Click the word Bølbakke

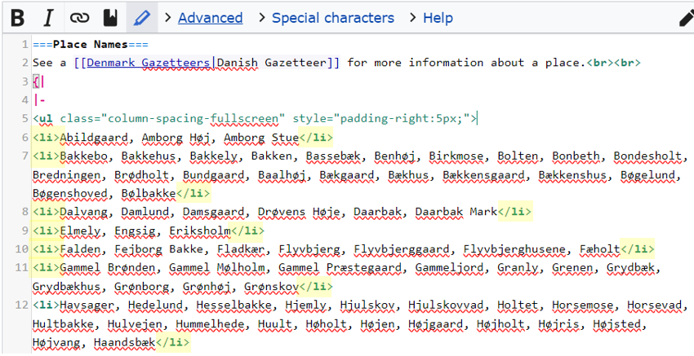pos(149,193)
